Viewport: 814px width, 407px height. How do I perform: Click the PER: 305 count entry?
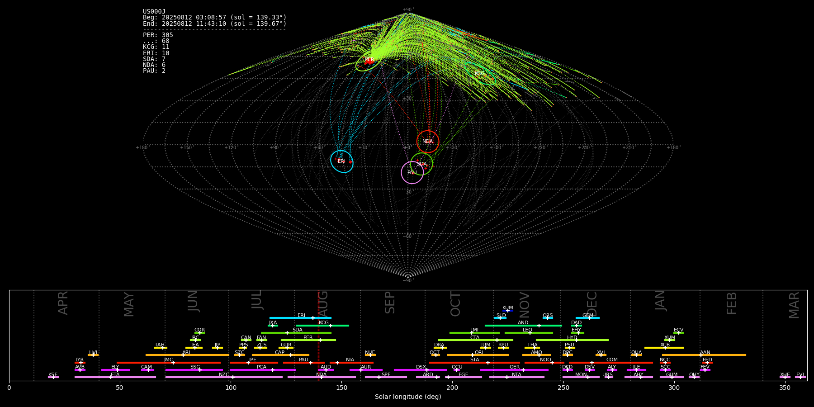158,35
